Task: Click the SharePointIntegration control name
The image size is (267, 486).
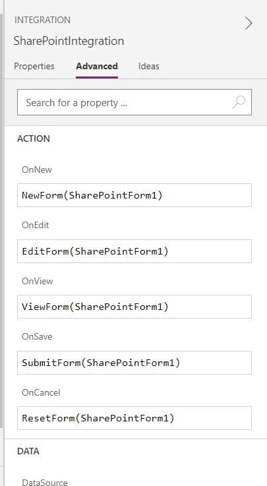Action: (69, 41)
